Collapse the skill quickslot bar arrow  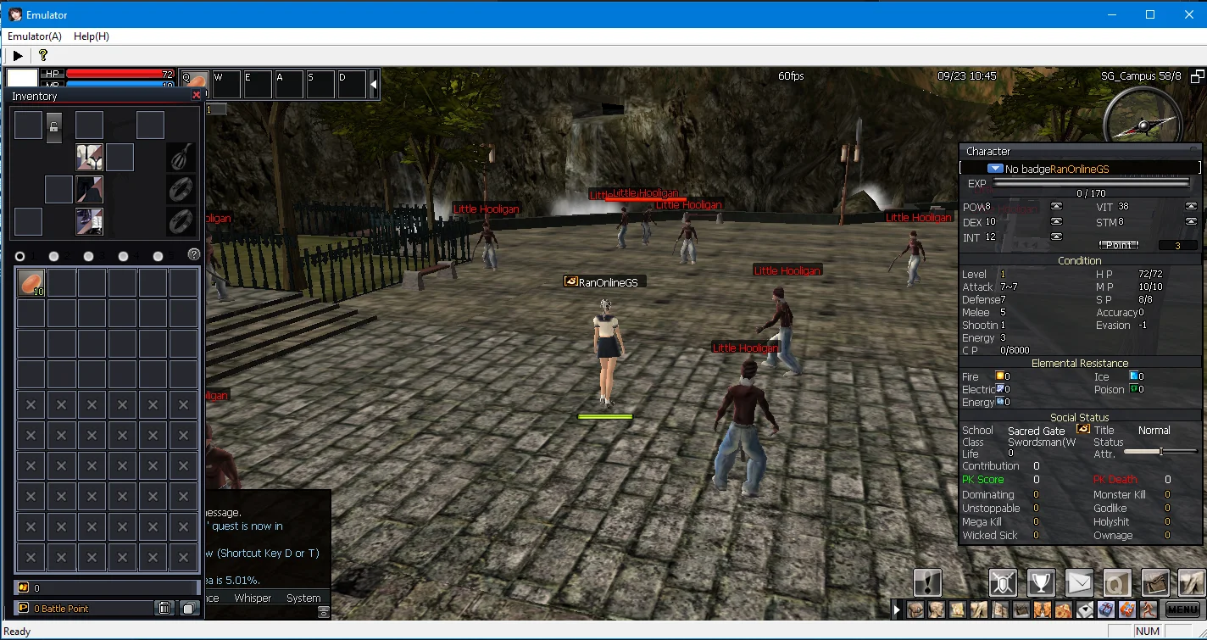point(374,84)
